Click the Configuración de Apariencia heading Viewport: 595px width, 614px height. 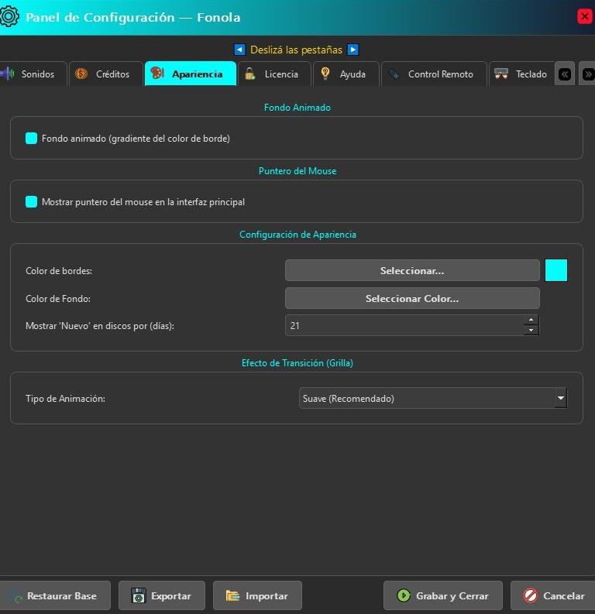(297, 234)
